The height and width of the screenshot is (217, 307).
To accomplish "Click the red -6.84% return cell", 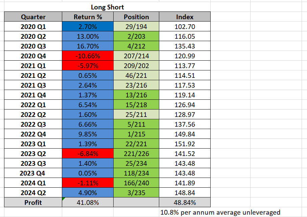I will [x=88, y=154].
